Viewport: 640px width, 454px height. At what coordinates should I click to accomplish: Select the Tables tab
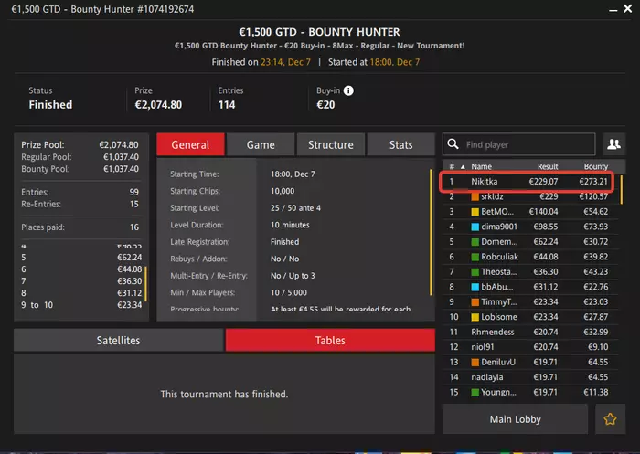pyautogui.click(x=330, y=340)
